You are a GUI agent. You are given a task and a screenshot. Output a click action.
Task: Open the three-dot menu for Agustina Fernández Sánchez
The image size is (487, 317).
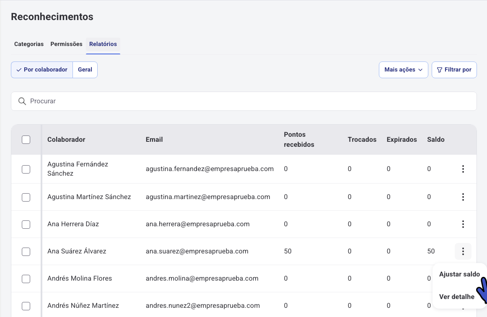click(463, 169)
